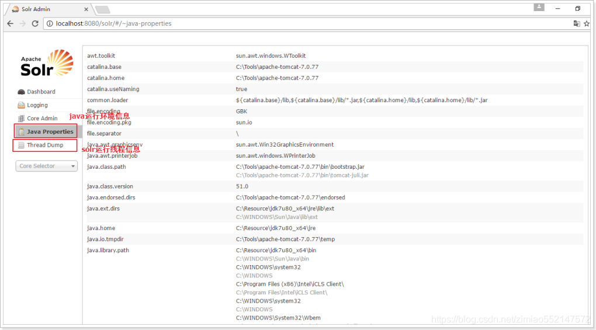The height and width of the screenshot is (330, 596).
Task: Click the java.awt.printerjob property name
Action: click(112, 156)
